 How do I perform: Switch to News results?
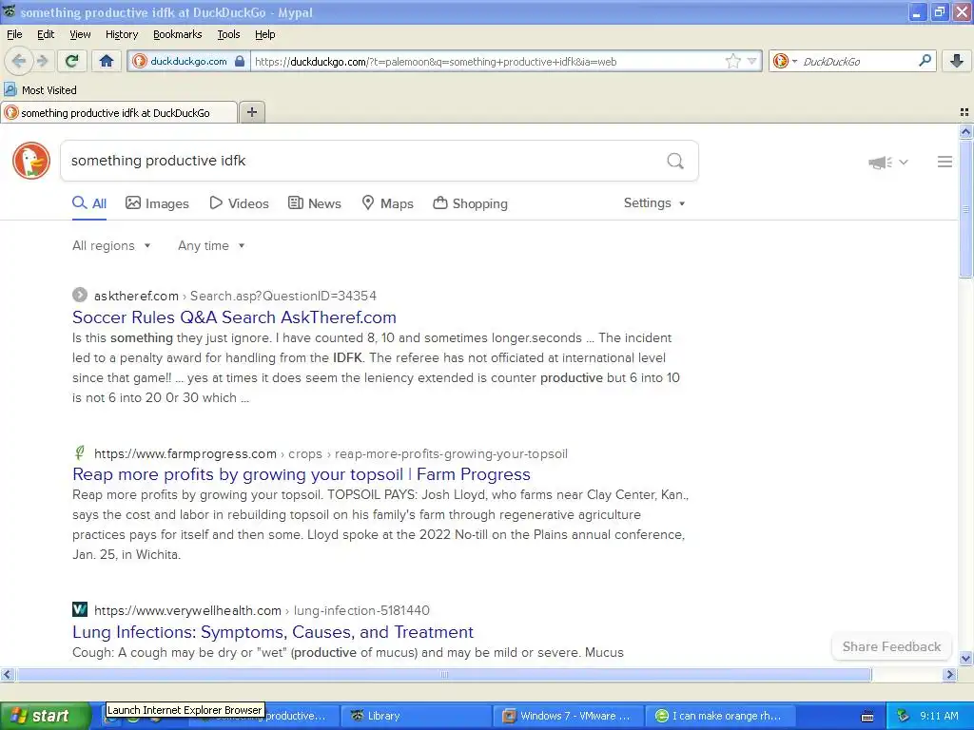coord(314,203)
